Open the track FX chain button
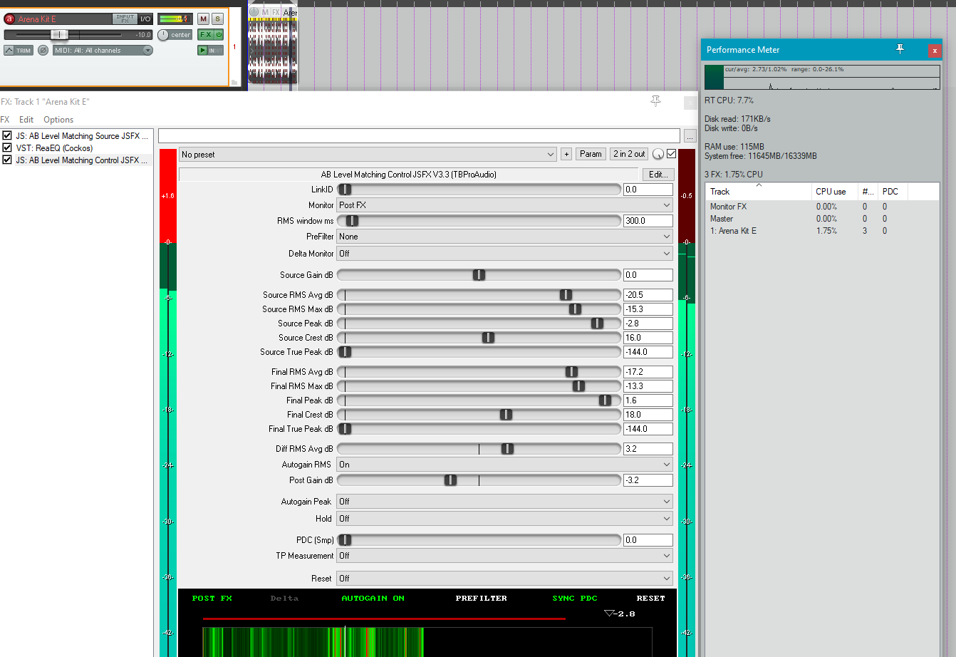Screen dimensions: 956x657 coord(205,35)
